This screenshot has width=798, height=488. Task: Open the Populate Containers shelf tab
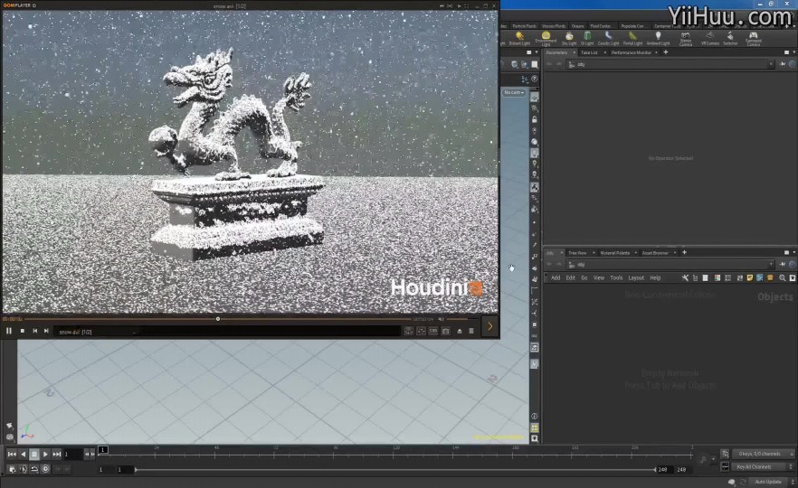click(632, 26)
